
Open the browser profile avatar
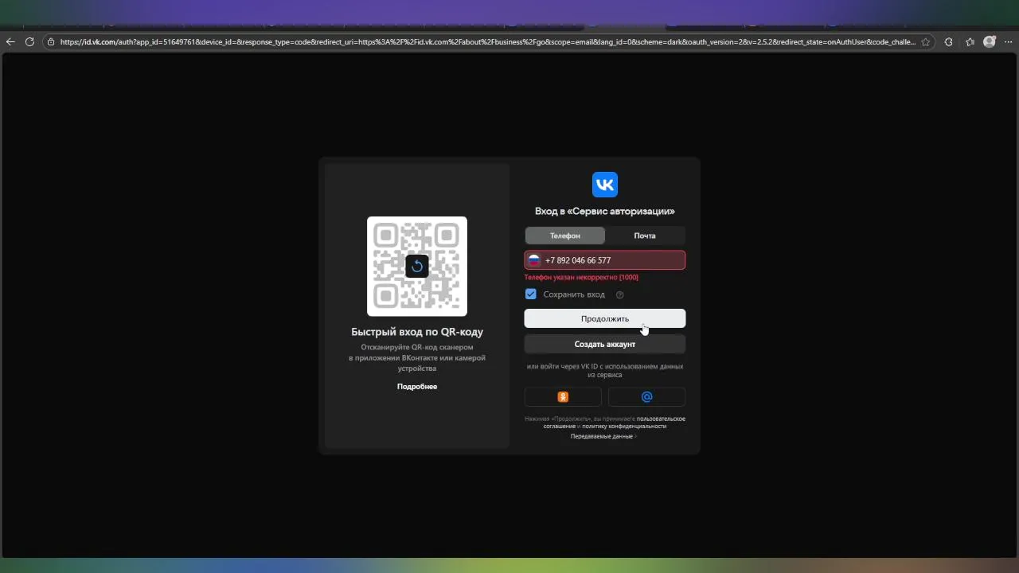[x=990, y=42]
